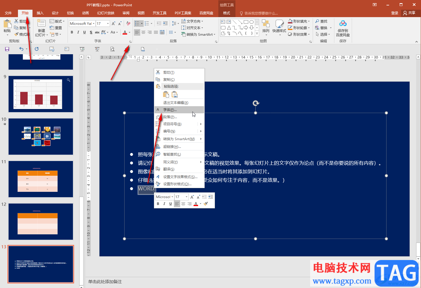Click the New Slide (新建幻灯片) icon
Image resolution: width=421 pixels, height=288 pixels.
click(x=41, y=24)
